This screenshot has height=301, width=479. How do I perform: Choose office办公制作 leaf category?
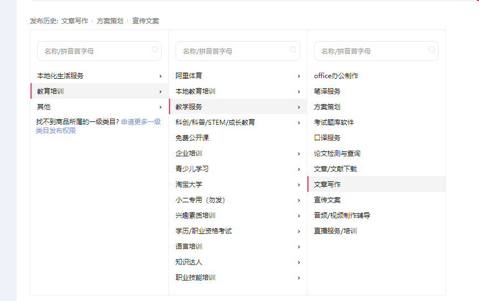336,76
